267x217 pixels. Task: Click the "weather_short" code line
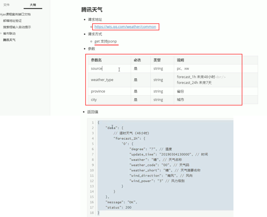click(165, 170)
